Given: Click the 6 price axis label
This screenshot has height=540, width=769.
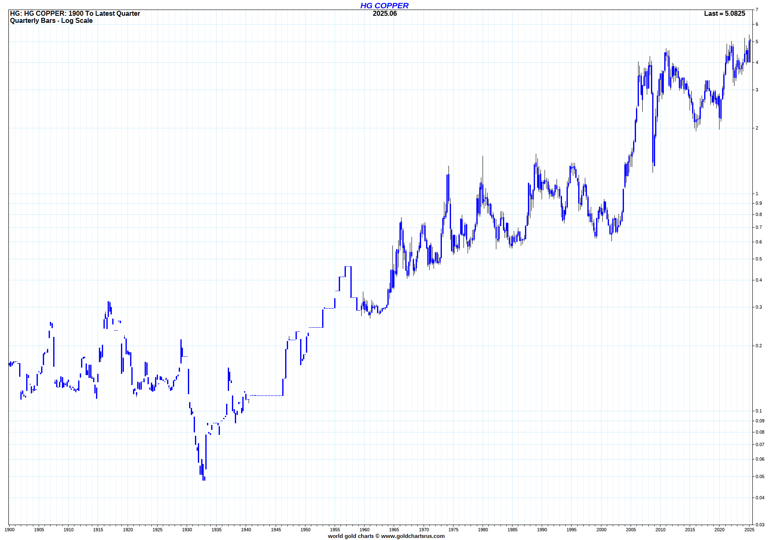Looking at the screenshot, I should coord(757,24).
